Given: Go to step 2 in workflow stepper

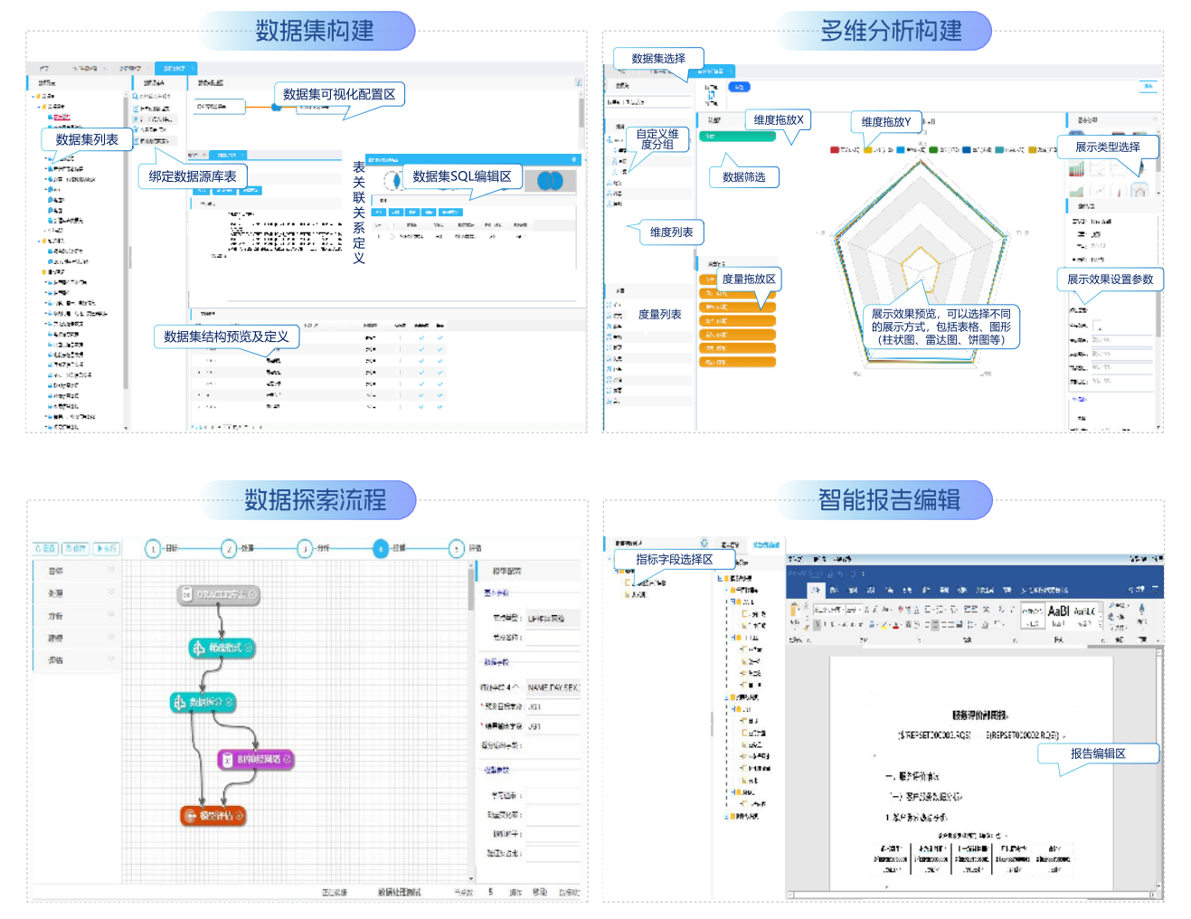Looking at the screenshot, I should (229, 548).
